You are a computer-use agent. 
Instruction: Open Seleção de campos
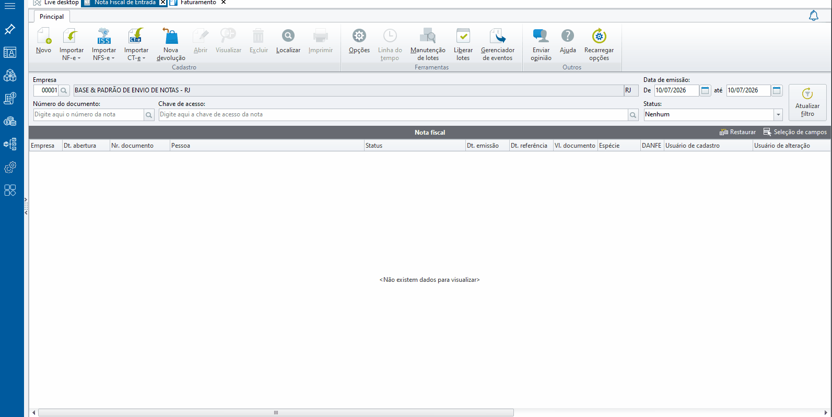(795, 133)
